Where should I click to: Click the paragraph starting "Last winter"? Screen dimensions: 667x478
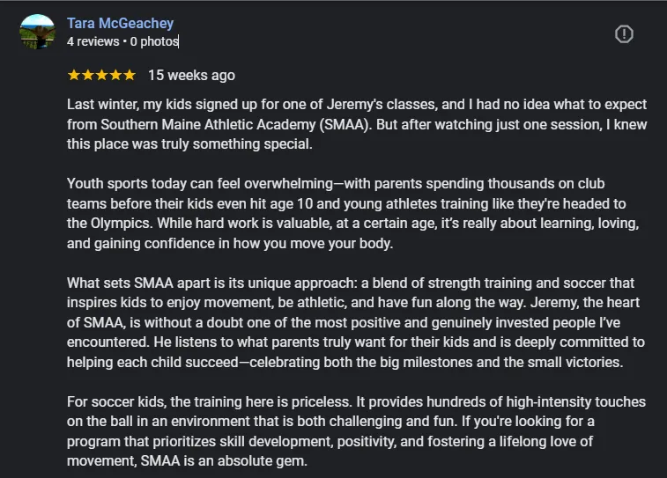357,124
